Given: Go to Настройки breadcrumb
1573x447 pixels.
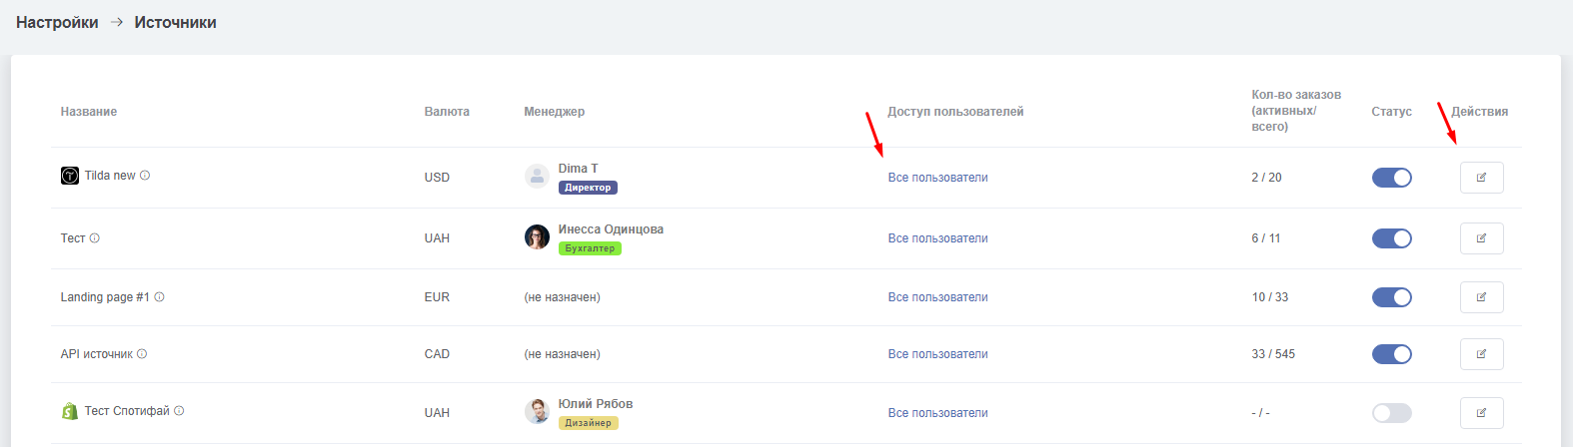Looking at the screenshot, I should click(x=57, y=22).
